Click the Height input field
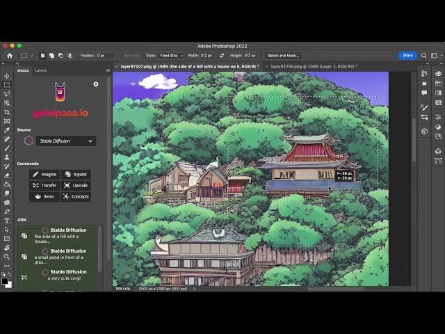The height and width of the screenshot is (334, 445). click(x=250, y=56)
